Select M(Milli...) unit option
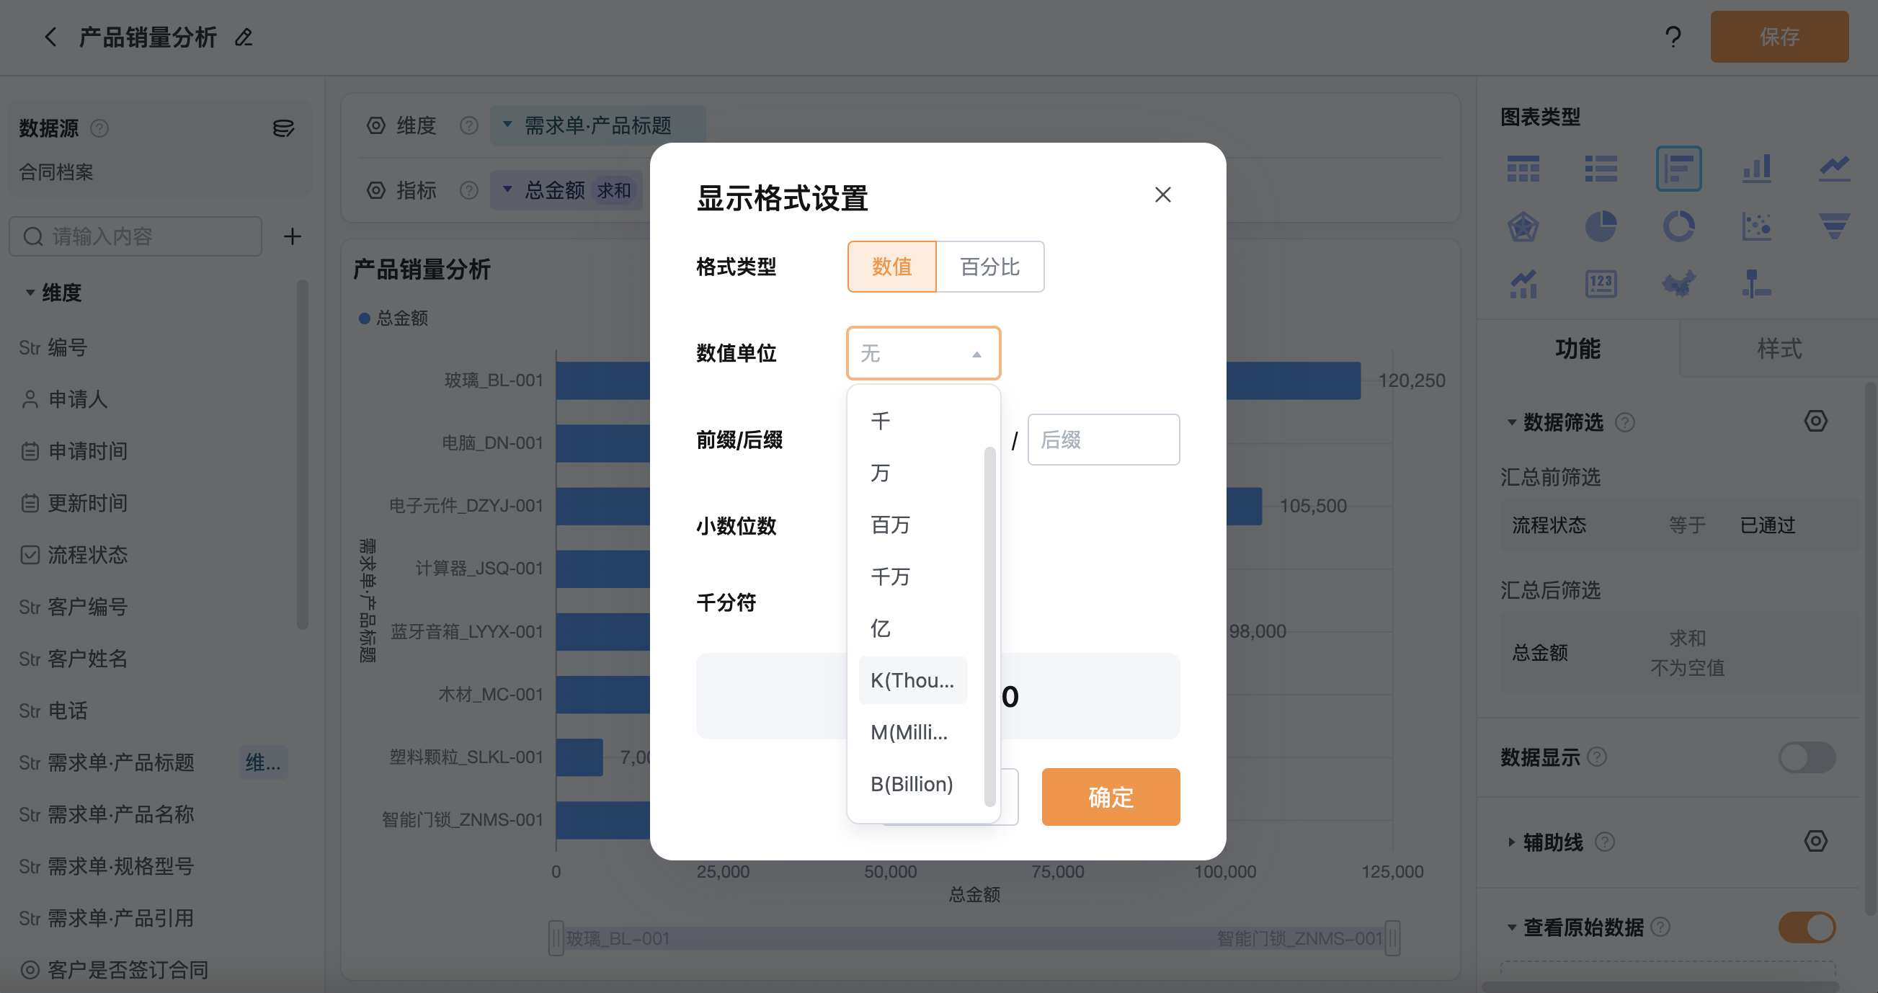1878x993 pixels. (x=913, y=732)
